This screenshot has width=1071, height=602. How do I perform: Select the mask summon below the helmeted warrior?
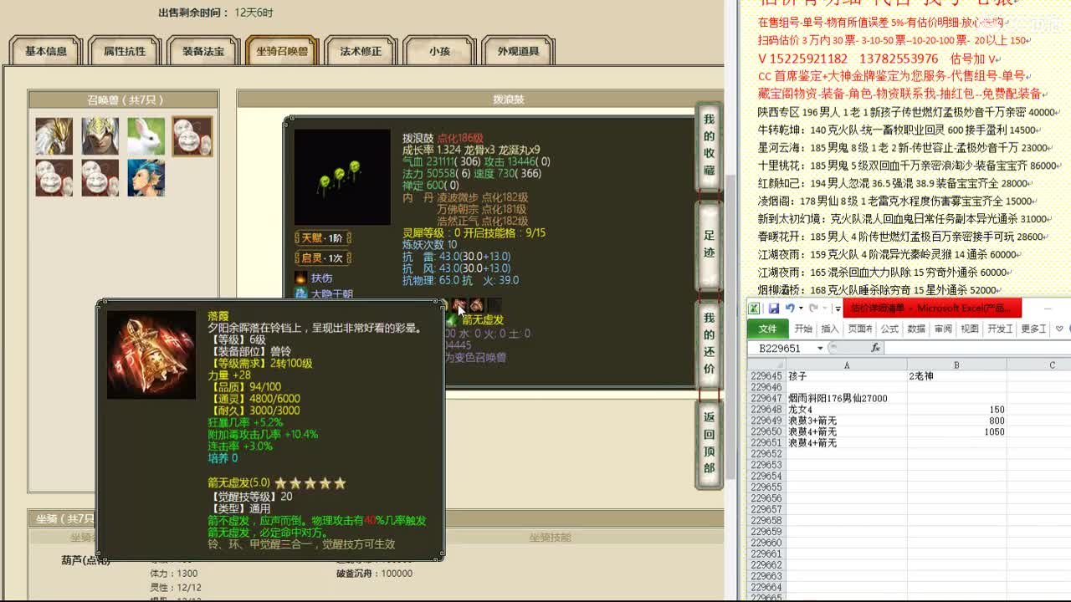click(100, 178)
